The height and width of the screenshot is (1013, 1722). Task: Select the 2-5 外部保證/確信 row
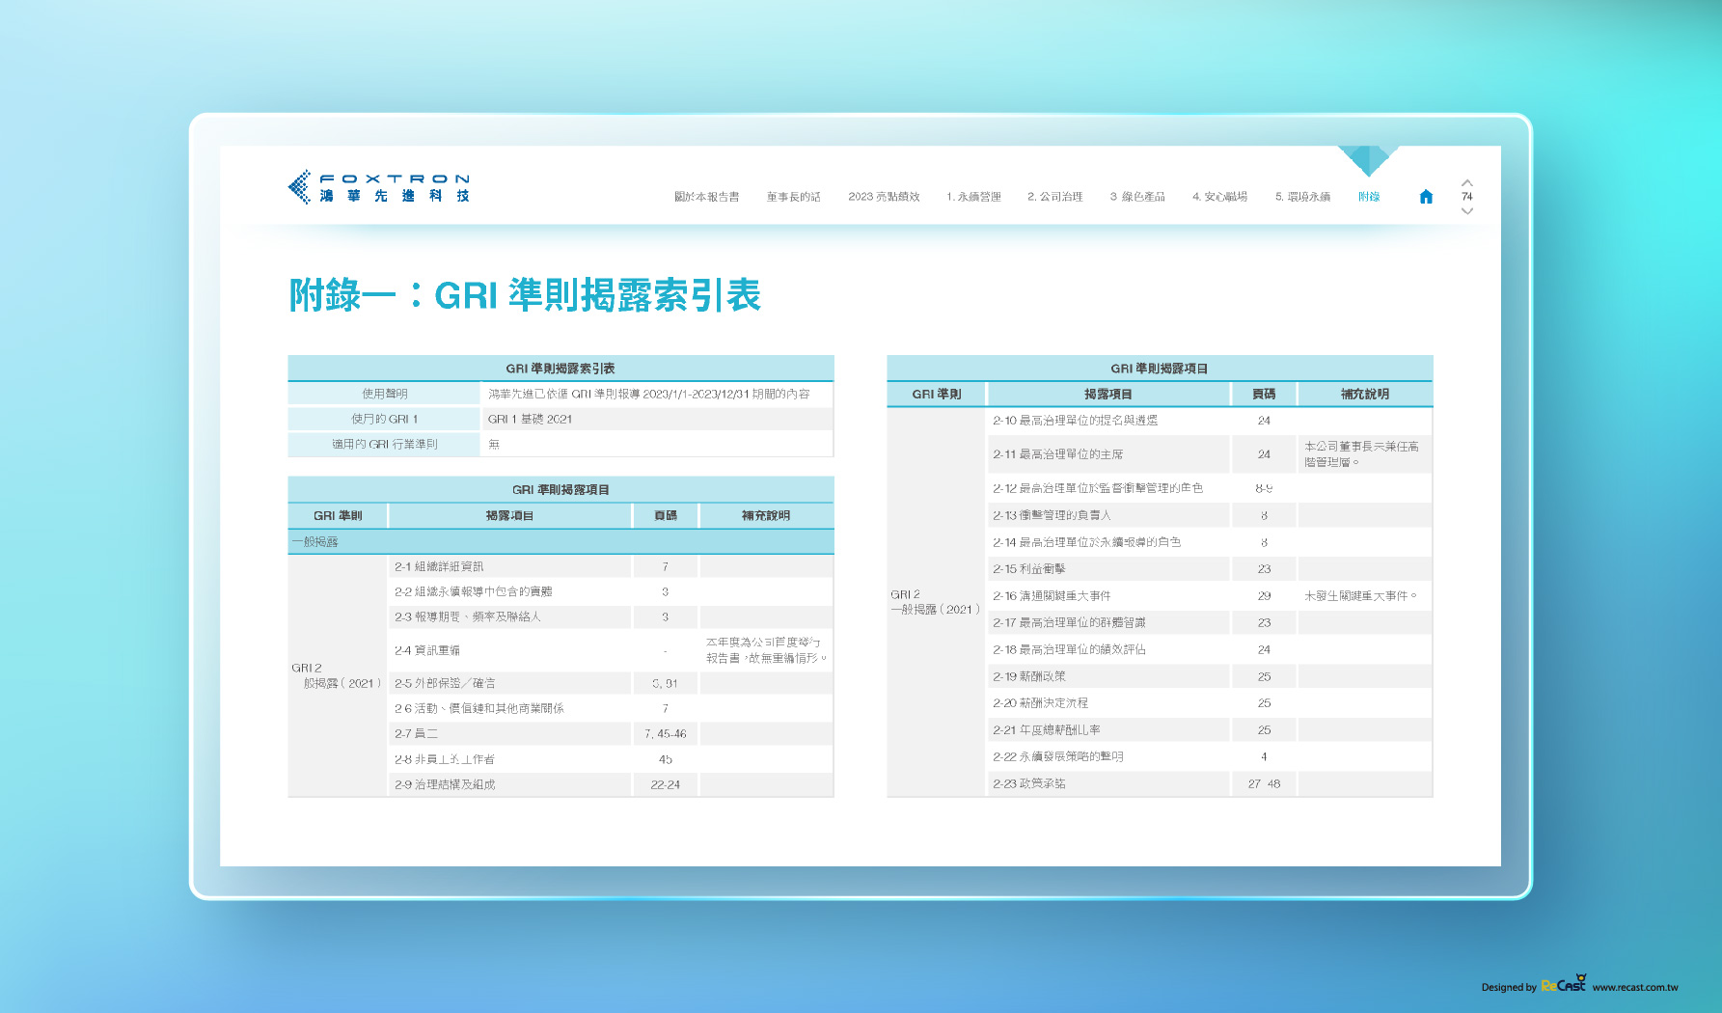pos(610,683)
